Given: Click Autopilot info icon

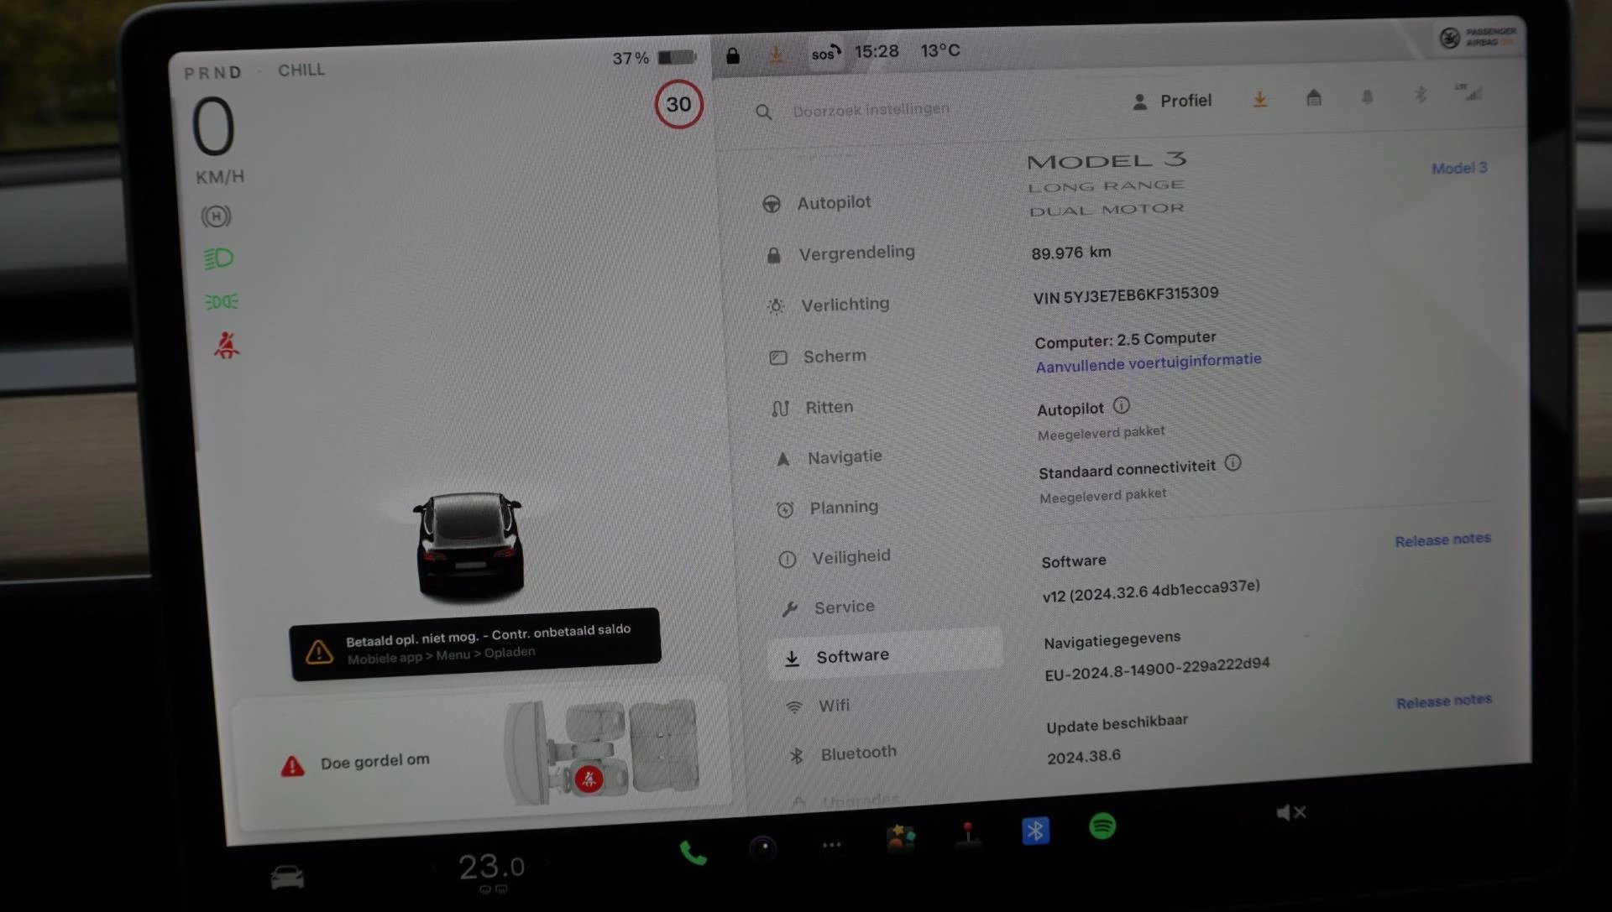Looking at the screenshot, I should click(1121, 406).
